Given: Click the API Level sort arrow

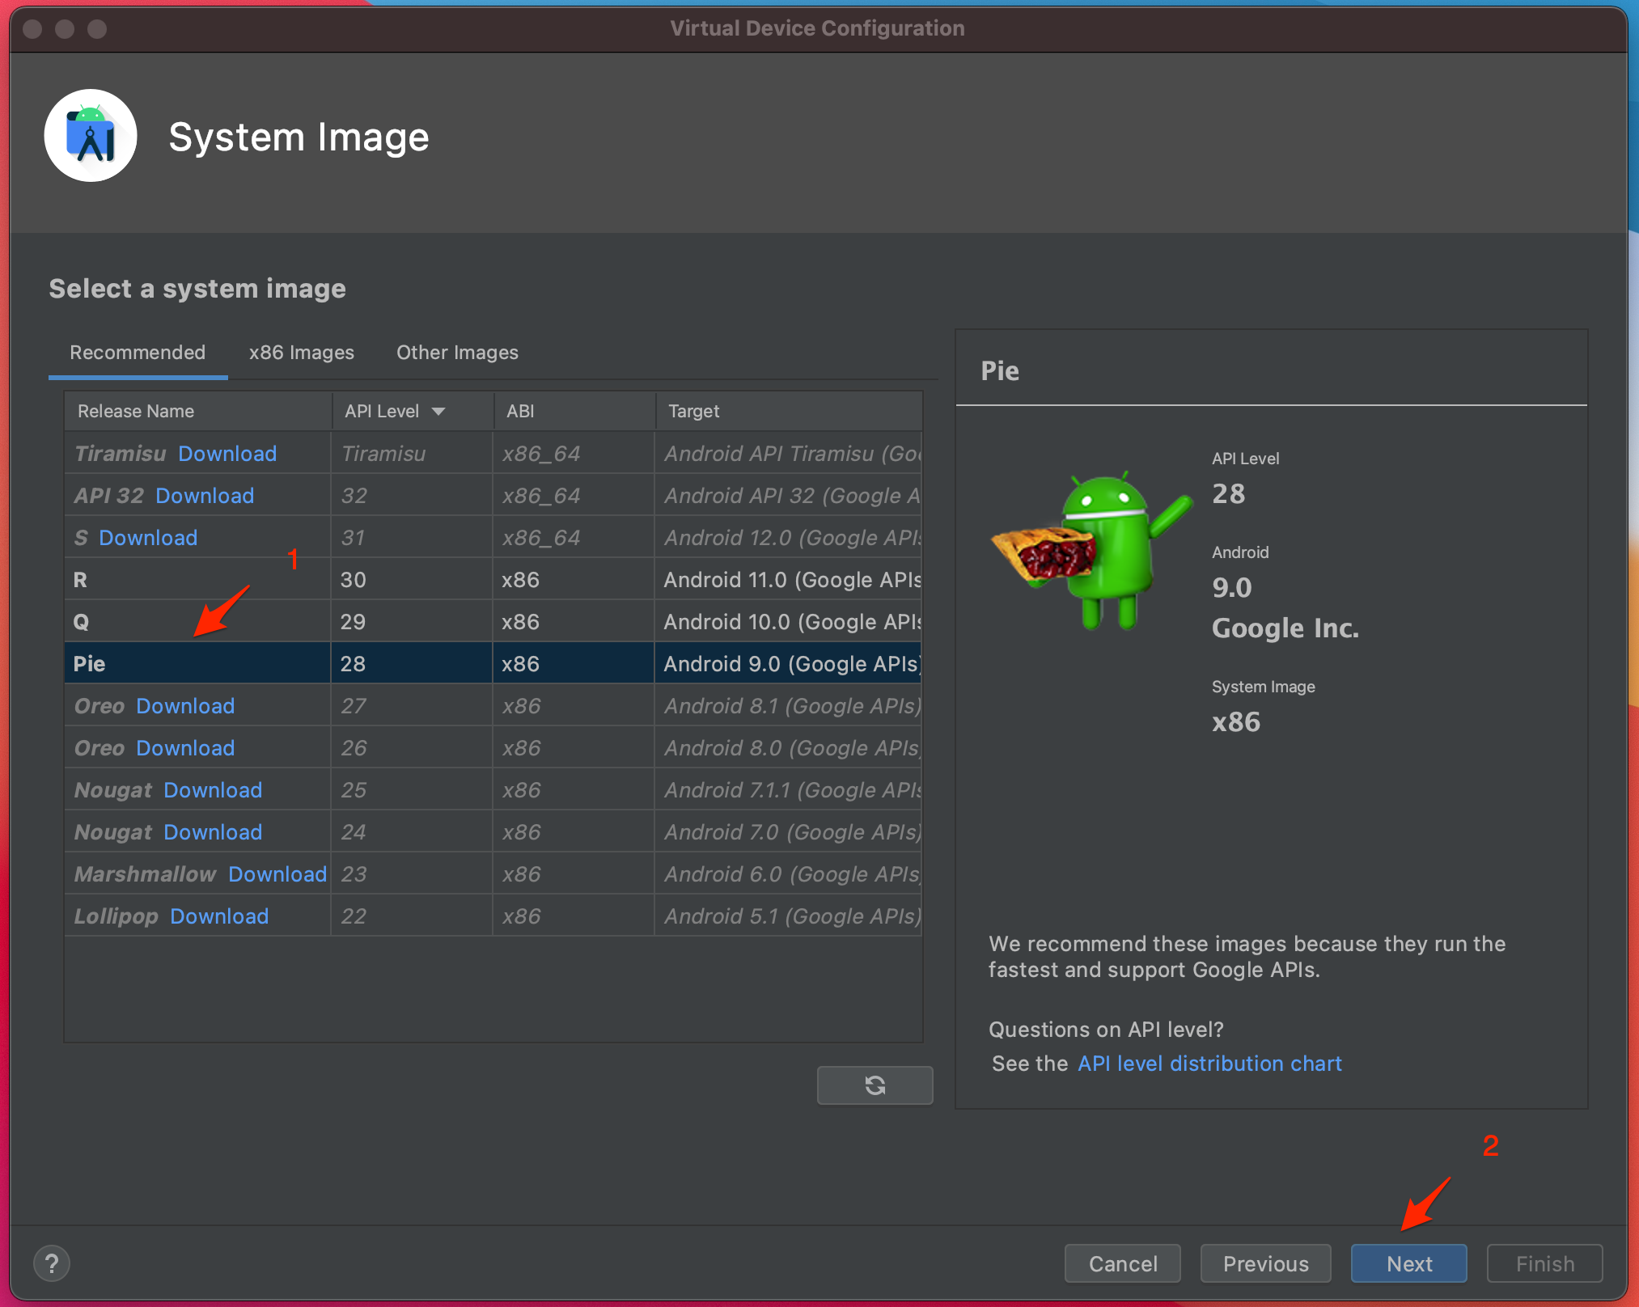Looking at the screenshot, I should [x=438, y=412].
